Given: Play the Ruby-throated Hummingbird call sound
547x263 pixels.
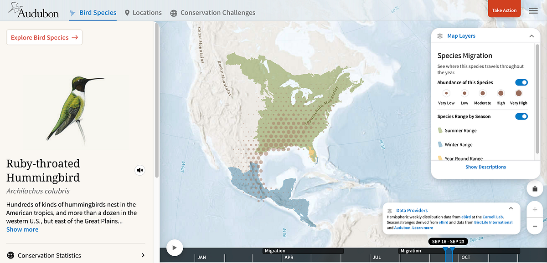Looking at the screenshot, I should [x=139, y=170].
